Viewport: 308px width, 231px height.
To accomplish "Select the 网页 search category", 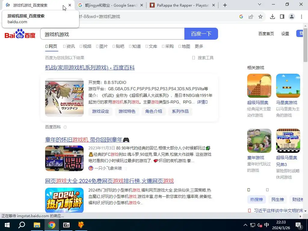I will click(x=51, y=46).
